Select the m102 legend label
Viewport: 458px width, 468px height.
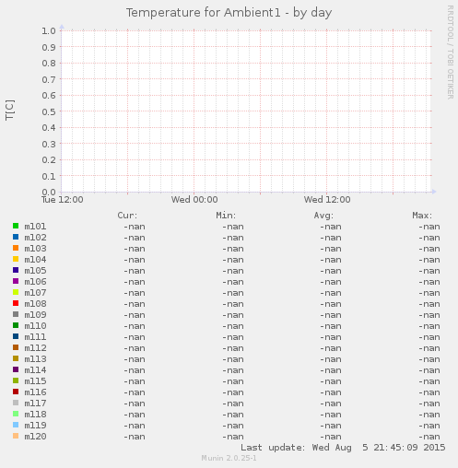point(35,238)
